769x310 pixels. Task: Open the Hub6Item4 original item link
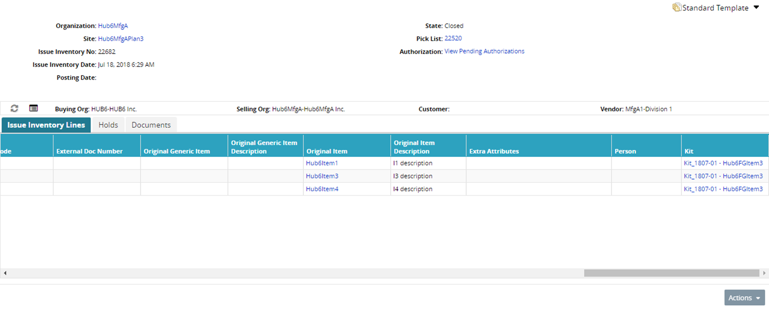click(x=322, y=189)
